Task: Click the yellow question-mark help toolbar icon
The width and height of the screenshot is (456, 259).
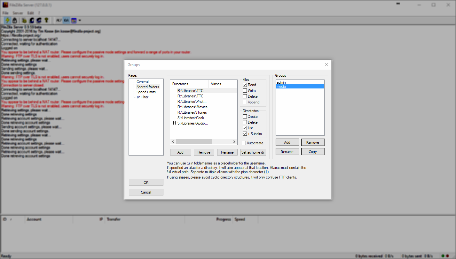Action: (46, 20)
